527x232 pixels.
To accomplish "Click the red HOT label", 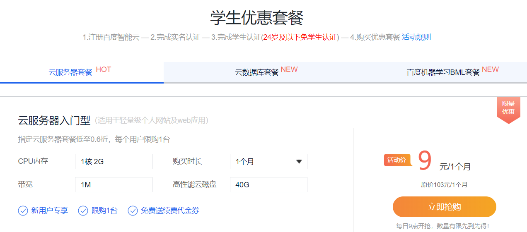I will pyautogui.click(x=104, y=69).
